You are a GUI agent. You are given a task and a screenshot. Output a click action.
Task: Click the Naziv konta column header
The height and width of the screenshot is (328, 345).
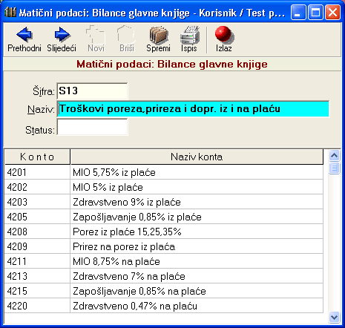(x=197, y=157)
